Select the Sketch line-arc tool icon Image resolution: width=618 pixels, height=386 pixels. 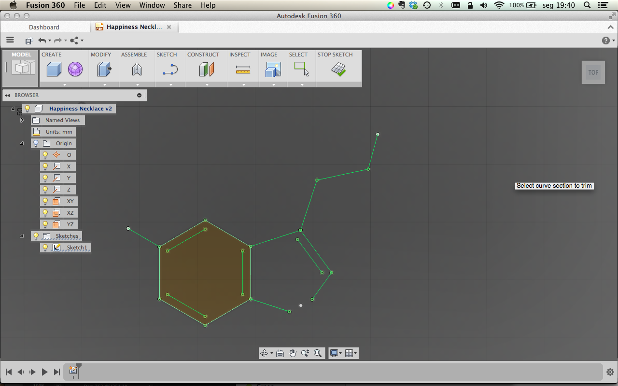[x=170, y=70]
